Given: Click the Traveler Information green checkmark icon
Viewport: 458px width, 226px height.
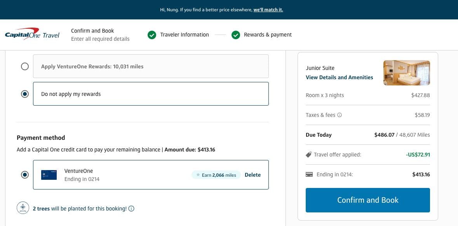Looking at the screenshot, I should pyautogui.click(x=152, y=35).
